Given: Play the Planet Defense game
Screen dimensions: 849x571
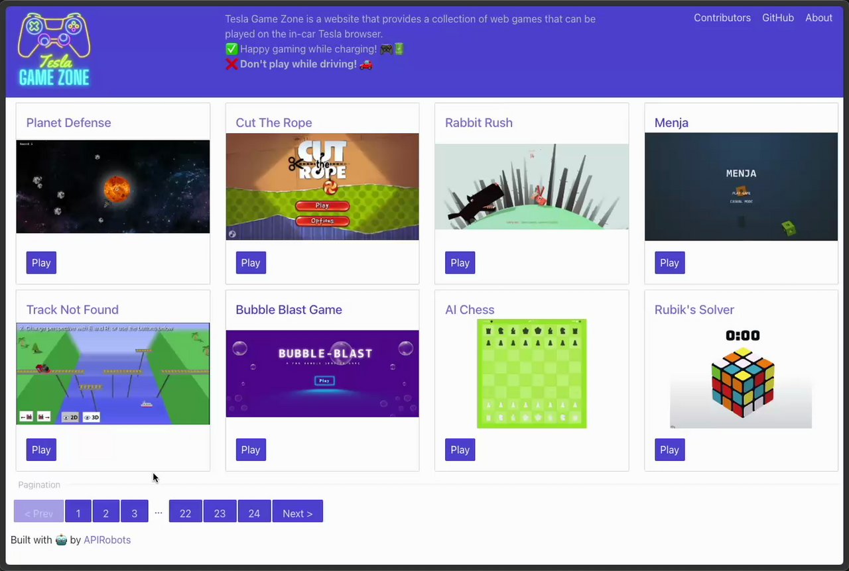Looking at the screenshot, I should point(41,263).
